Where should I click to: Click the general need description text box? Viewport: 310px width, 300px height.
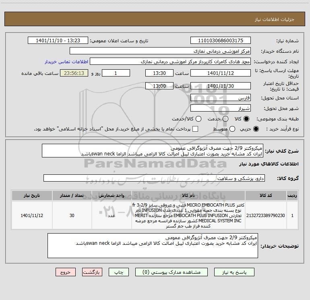[153, 151]
